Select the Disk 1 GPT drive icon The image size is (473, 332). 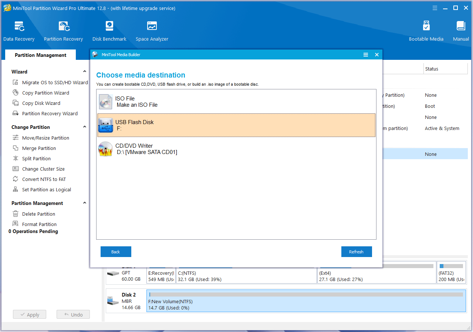pyautogui.click(x=113, y=273)
